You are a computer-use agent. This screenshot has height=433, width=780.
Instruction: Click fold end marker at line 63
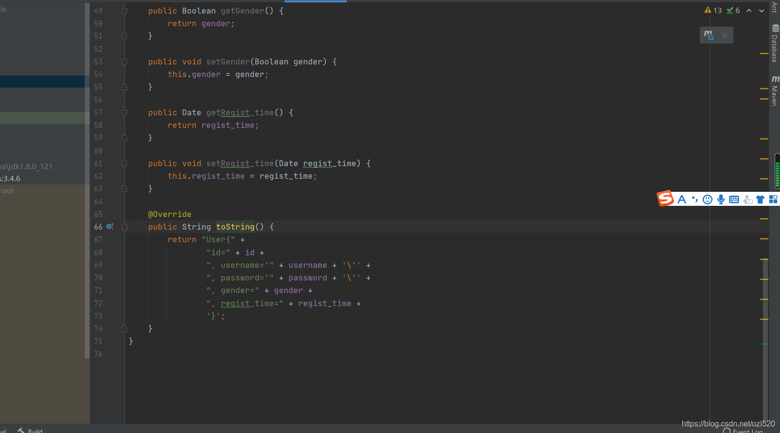click(124, 188)
